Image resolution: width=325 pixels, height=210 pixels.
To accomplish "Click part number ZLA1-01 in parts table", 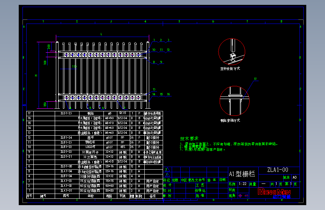I will (66, 191).
